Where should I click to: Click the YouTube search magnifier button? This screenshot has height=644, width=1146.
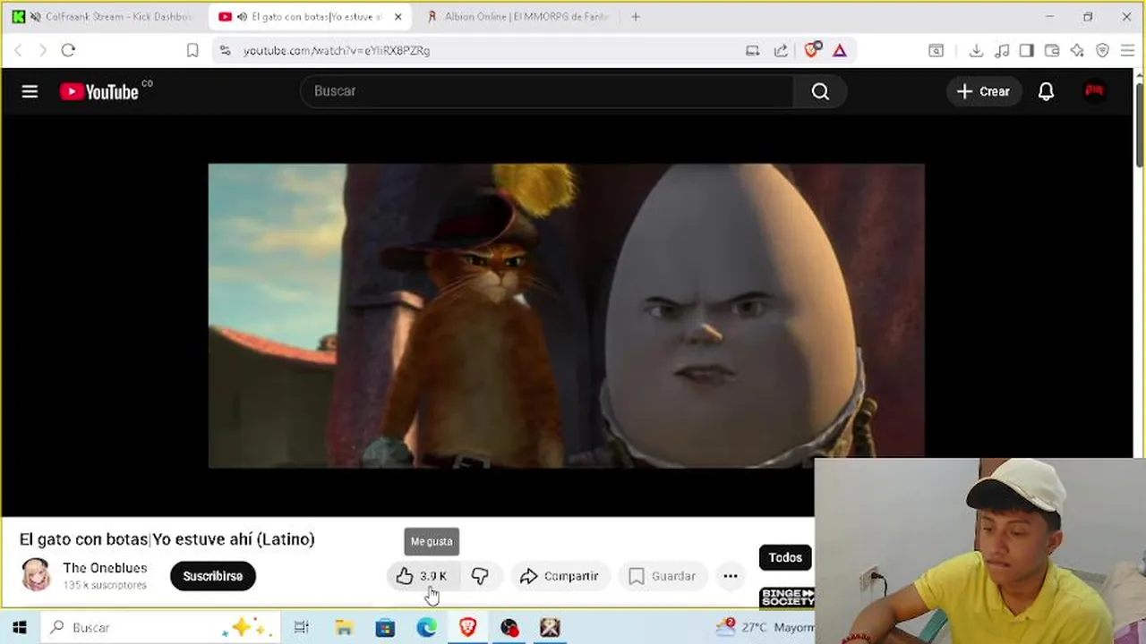coord(820,91)
